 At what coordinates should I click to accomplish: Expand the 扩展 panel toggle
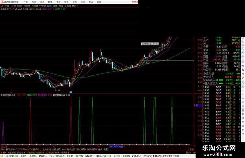tap(3, 152)
